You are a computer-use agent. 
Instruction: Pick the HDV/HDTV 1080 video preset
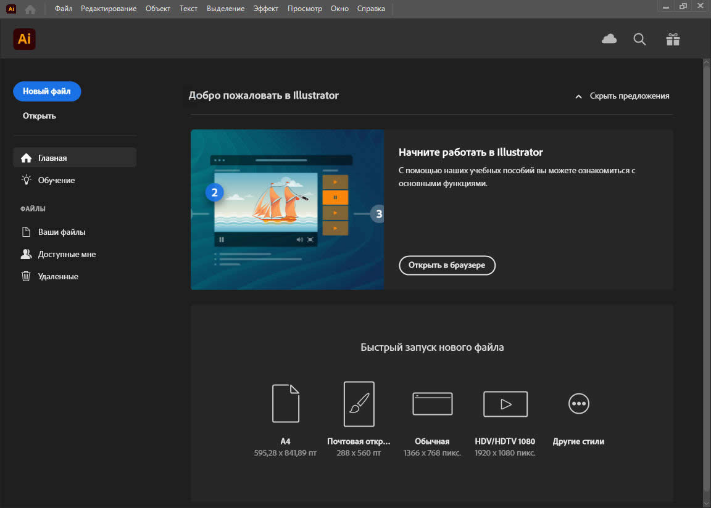(505, 404)
